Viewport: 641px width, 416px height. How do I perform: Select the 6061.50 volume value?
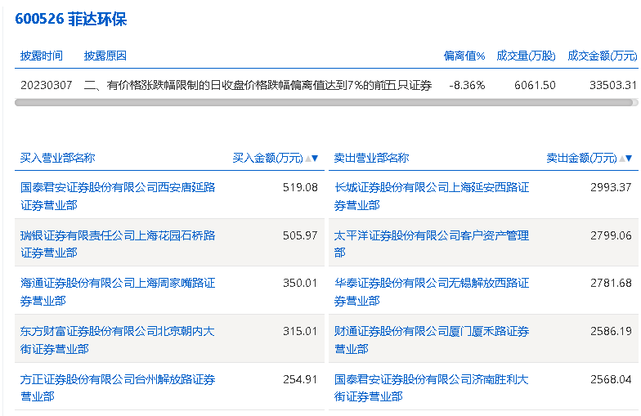pyautogui.click(x=535, y=85)
